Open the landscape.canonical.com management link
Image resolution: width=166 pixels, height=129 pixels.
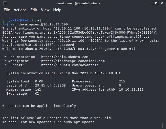coord(73,61)
